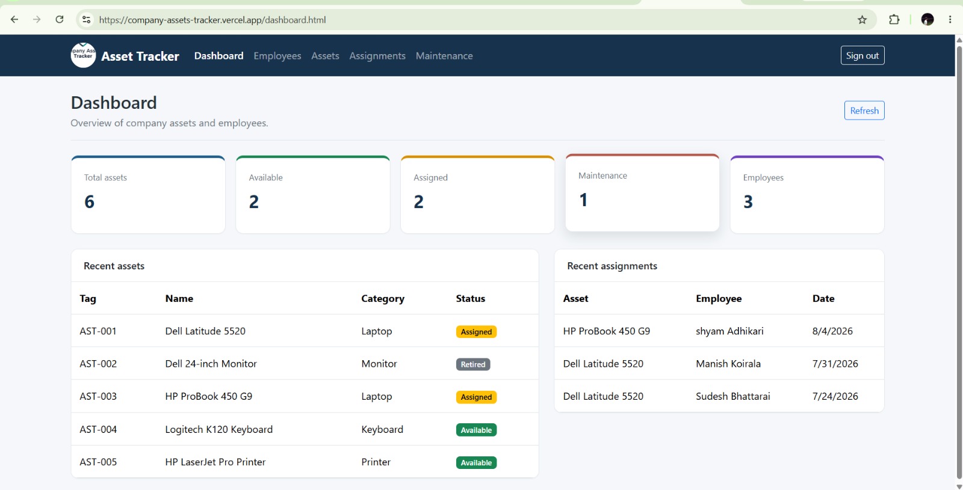
Task: Open the Assignments nav tab
Action: pos(377,56)
